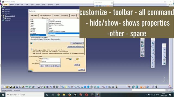174x97 pixels.
Task: Click the Zoom In magnifier icon
Action: 75,87
